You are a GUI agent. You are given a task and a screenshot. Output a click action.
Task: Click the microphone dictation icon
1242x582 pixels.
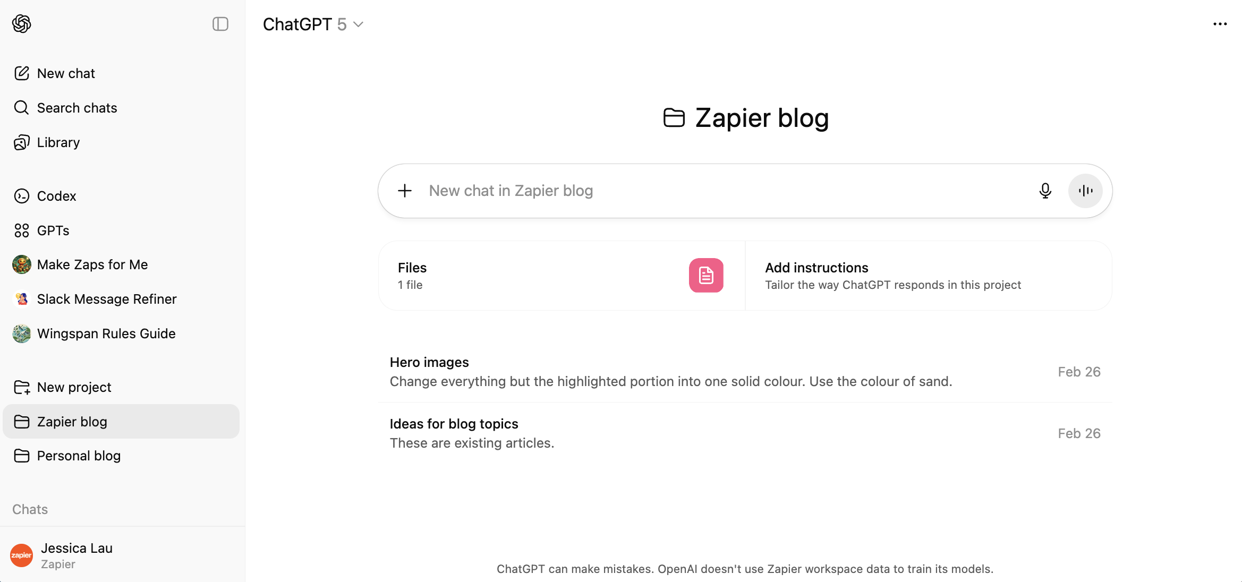point(1045,191)
